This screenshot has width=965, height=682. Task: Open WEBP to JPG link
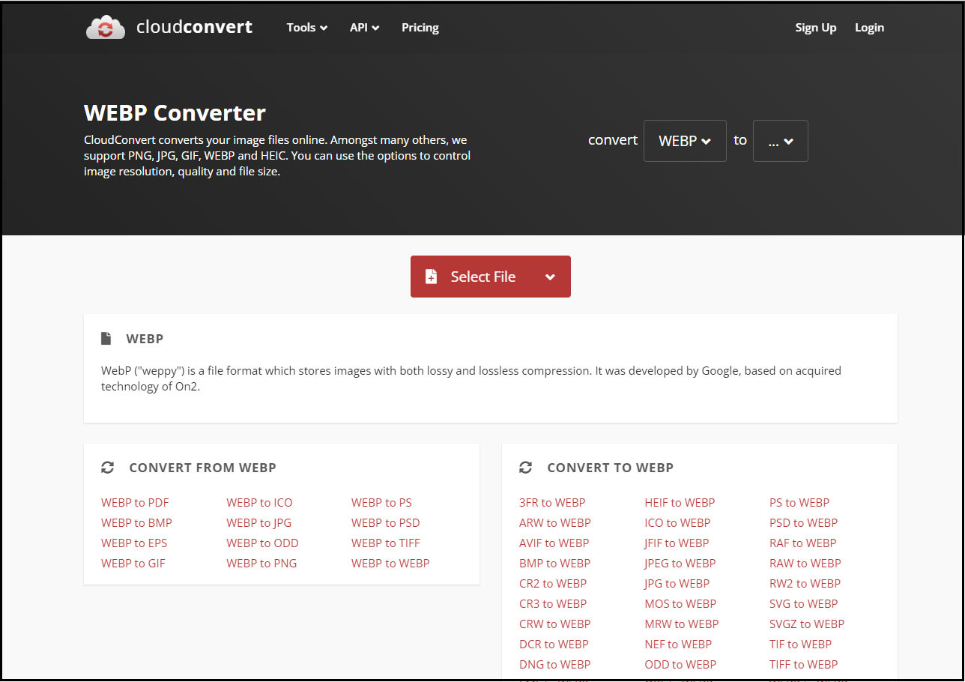259,523
